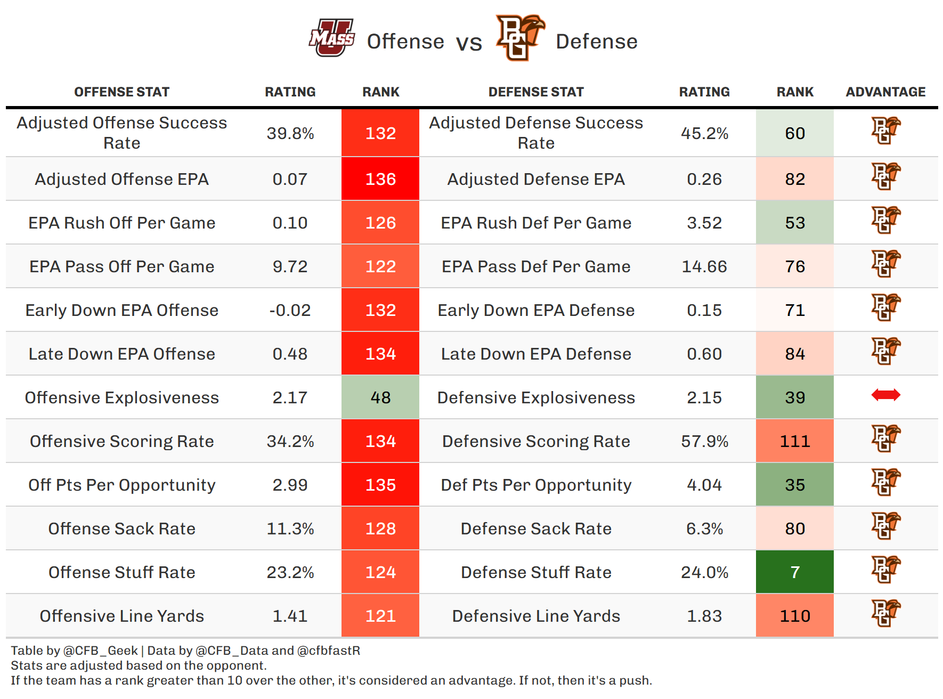Click the "Table by @CFB_Geek" credit line
Image resolution: width=943 pixels, height=699 pixels.
[75, 651]
